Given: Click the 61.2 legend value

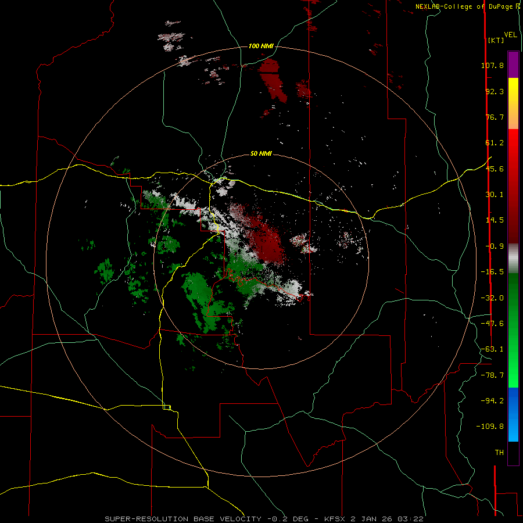Looking at the screenshot, I should coord(495,143).
